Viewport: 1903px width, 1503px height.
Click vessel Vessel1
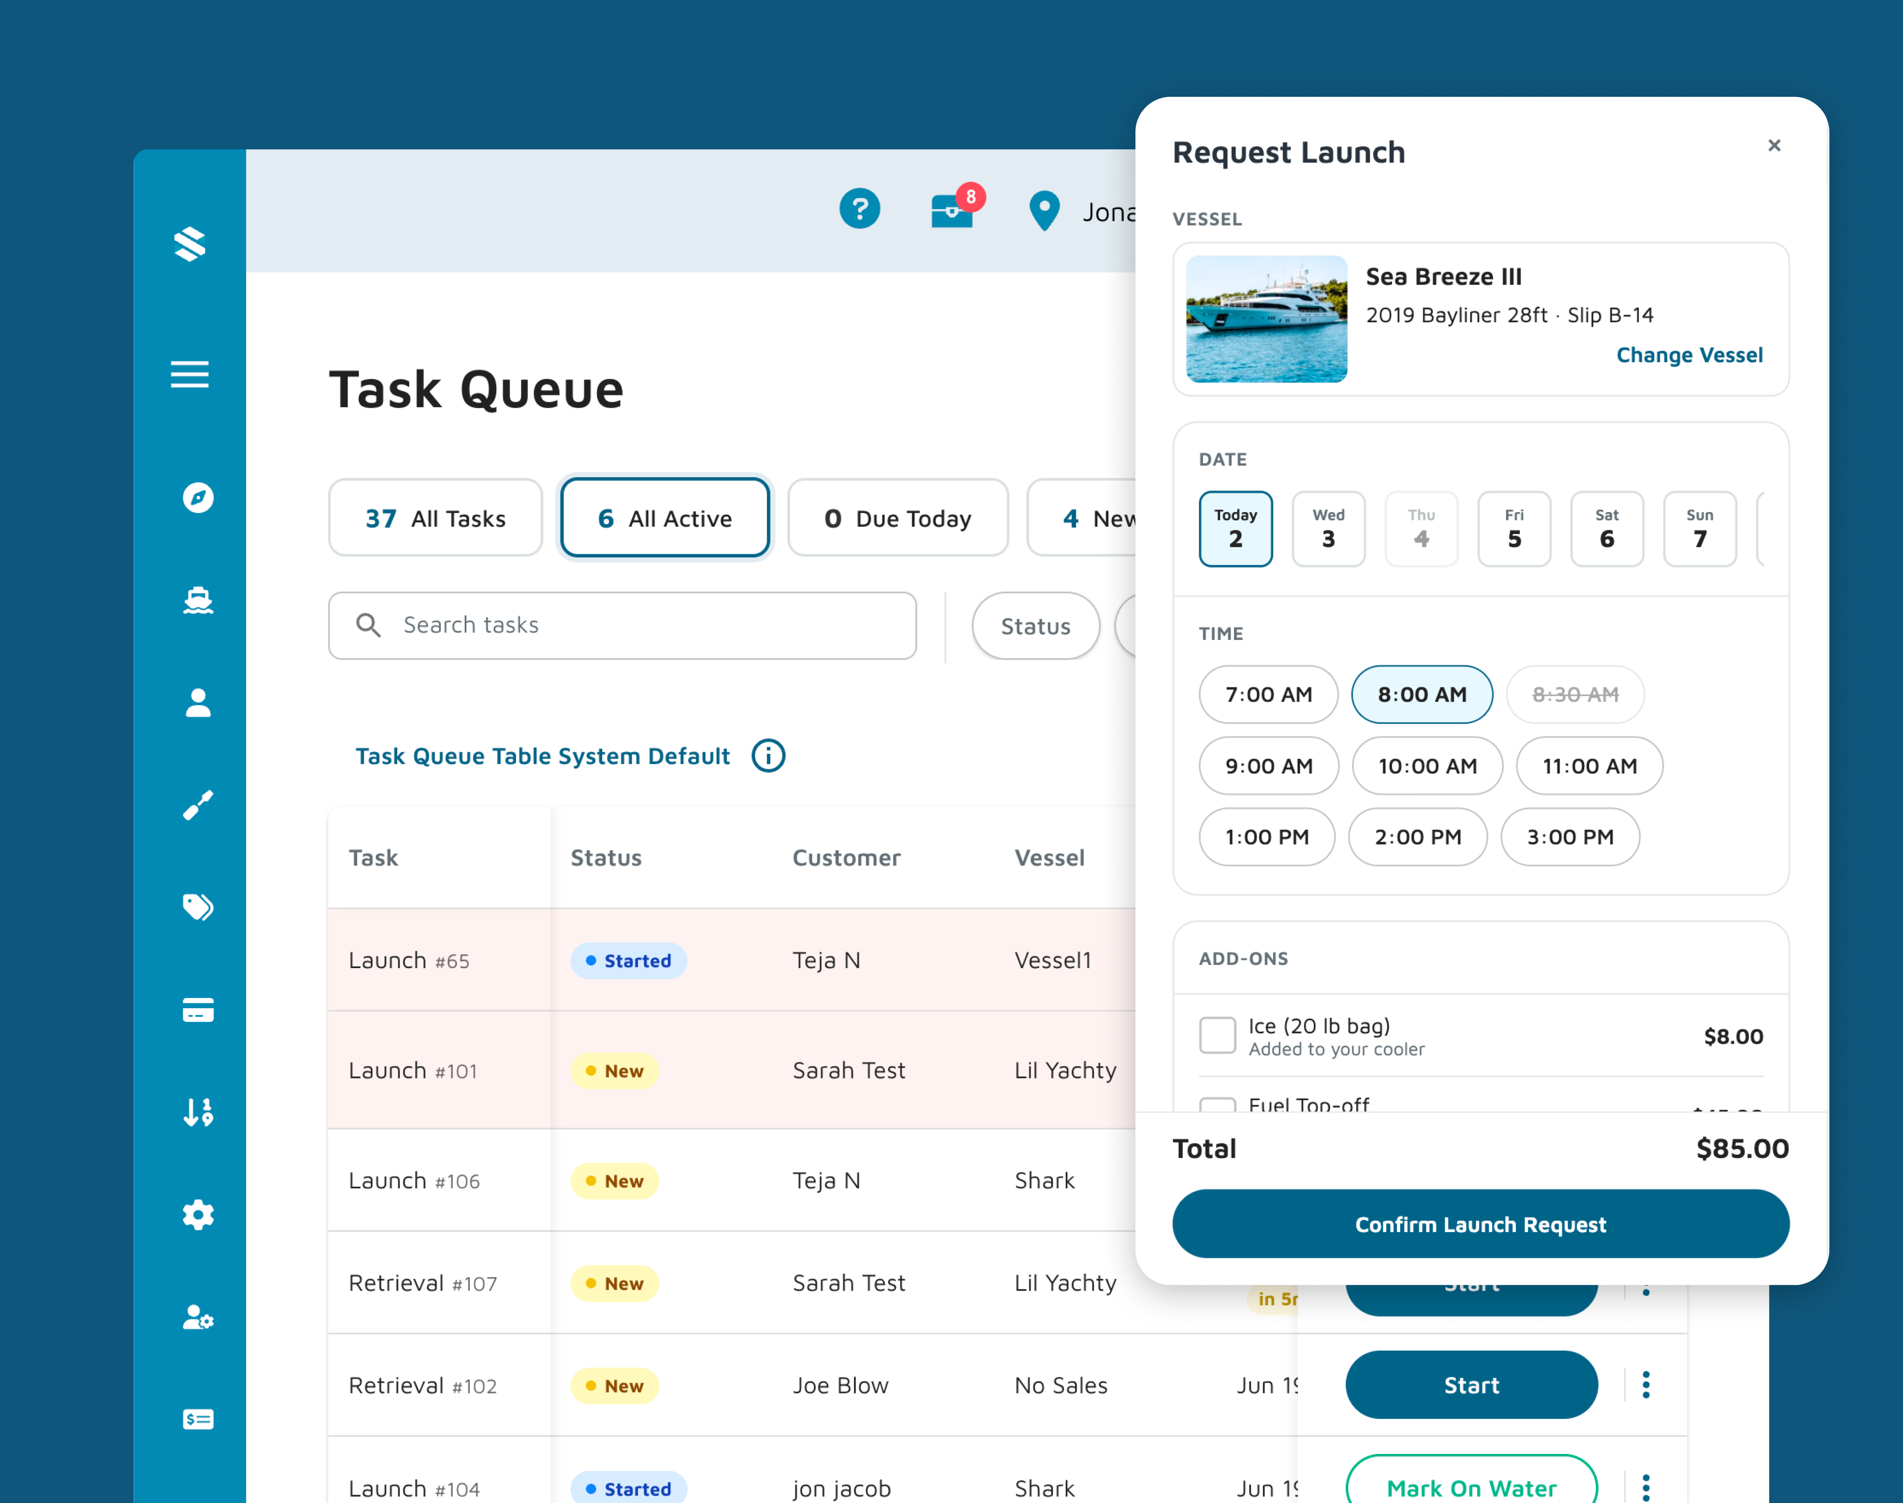tap(1053, 960)
